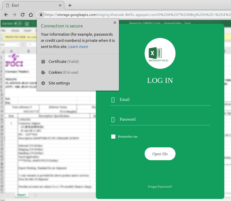Click the Connection is secure heading
The width and height of the screenshot is (231, 201).
point(62,26)
